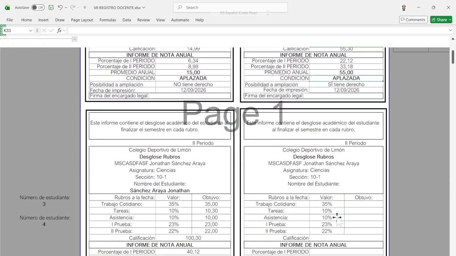Click the Porcentaje de I PERIODO value 40,12
The width and height of the screenshot is (456, 256).
[193, 252]
